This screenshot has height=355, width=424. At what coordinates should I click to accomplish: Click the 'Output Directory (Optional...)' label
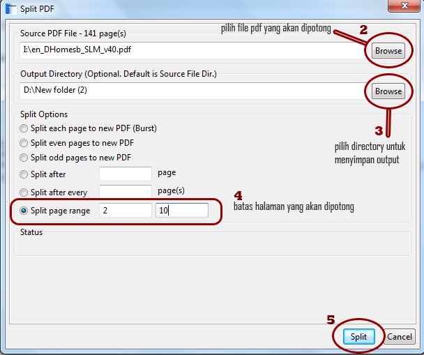pyautogui.click(x=119, y=74)
